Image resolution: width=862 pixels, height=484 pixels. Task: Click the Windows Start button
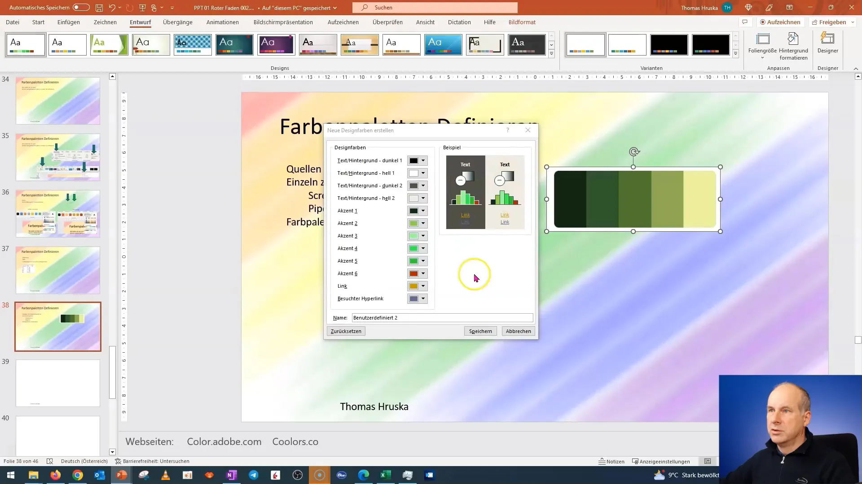(x=11, y=475)
